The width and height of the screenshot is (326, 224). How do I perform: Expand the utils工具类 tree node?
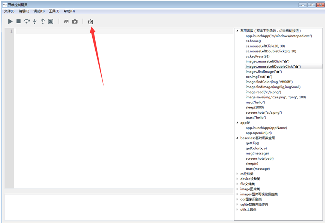237,209
